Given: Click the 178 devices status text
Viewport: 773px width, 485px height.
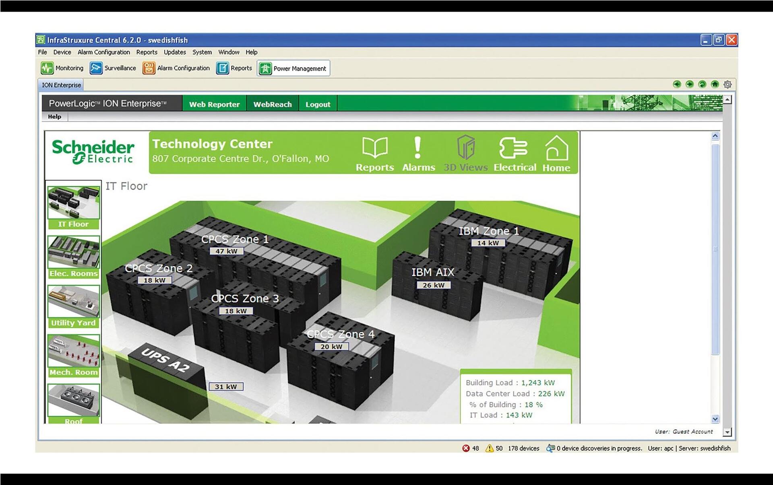Looking at the screenshot, I should pos(523,448).
